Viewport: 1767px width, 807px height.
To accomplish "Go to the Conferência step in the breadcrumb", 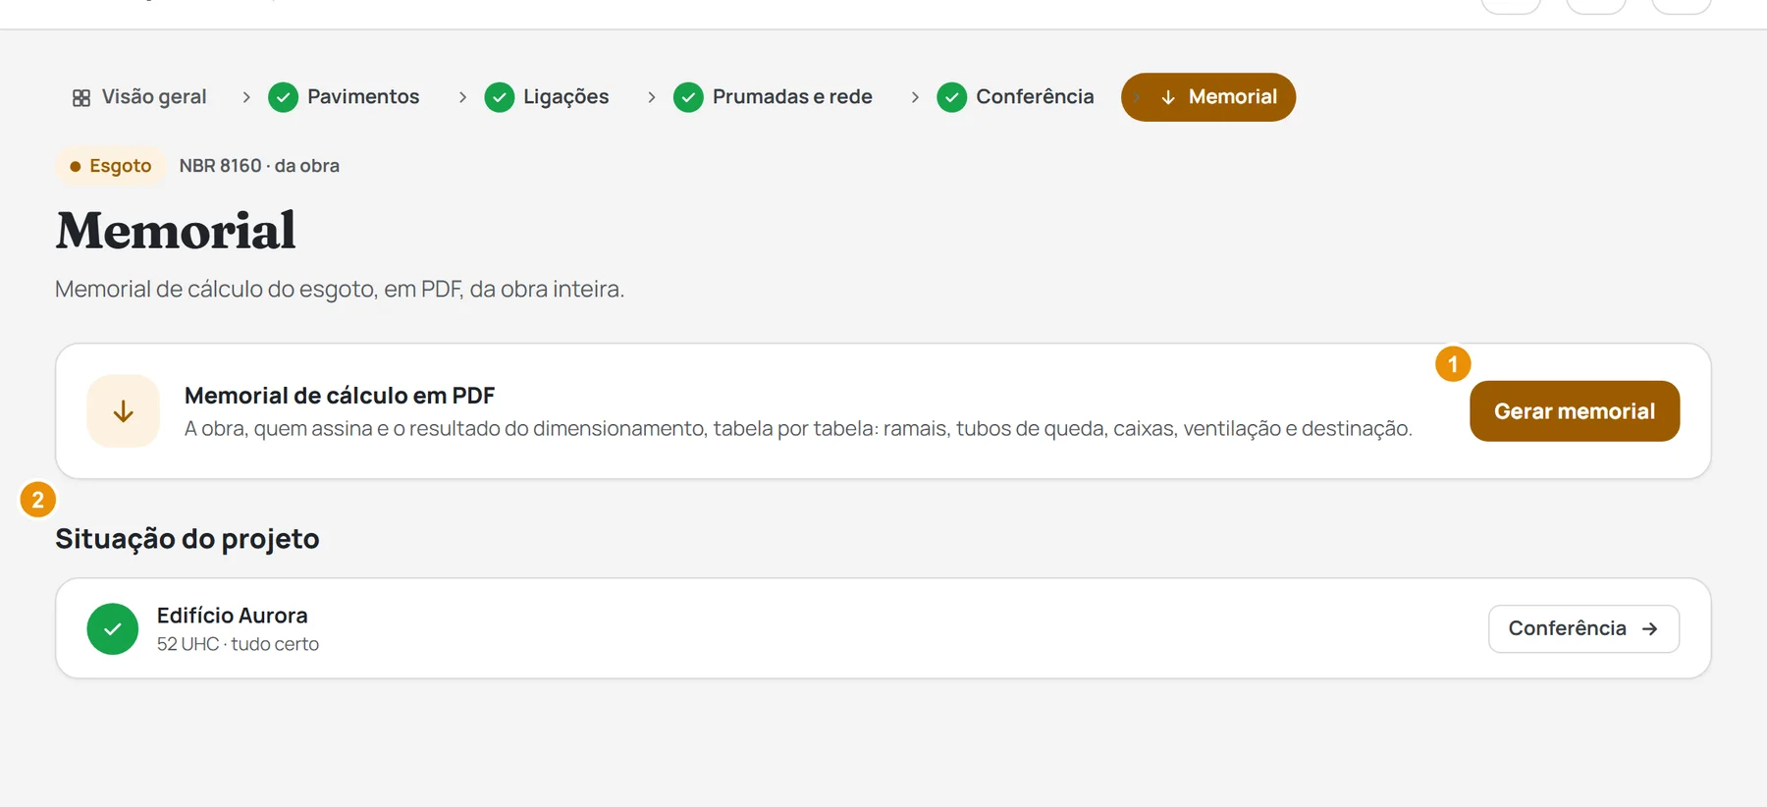I will click(1015, 97).
